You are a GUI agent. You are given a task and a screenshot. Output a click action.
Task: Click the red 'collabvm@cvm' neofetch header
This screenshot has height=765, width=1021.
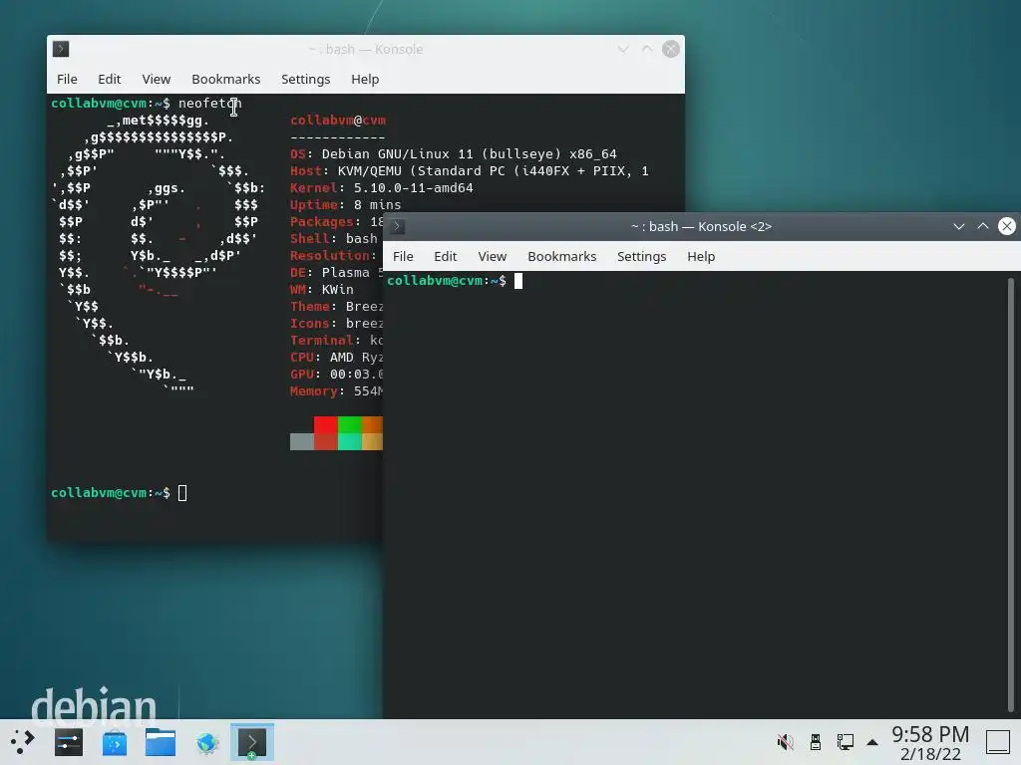338,121
